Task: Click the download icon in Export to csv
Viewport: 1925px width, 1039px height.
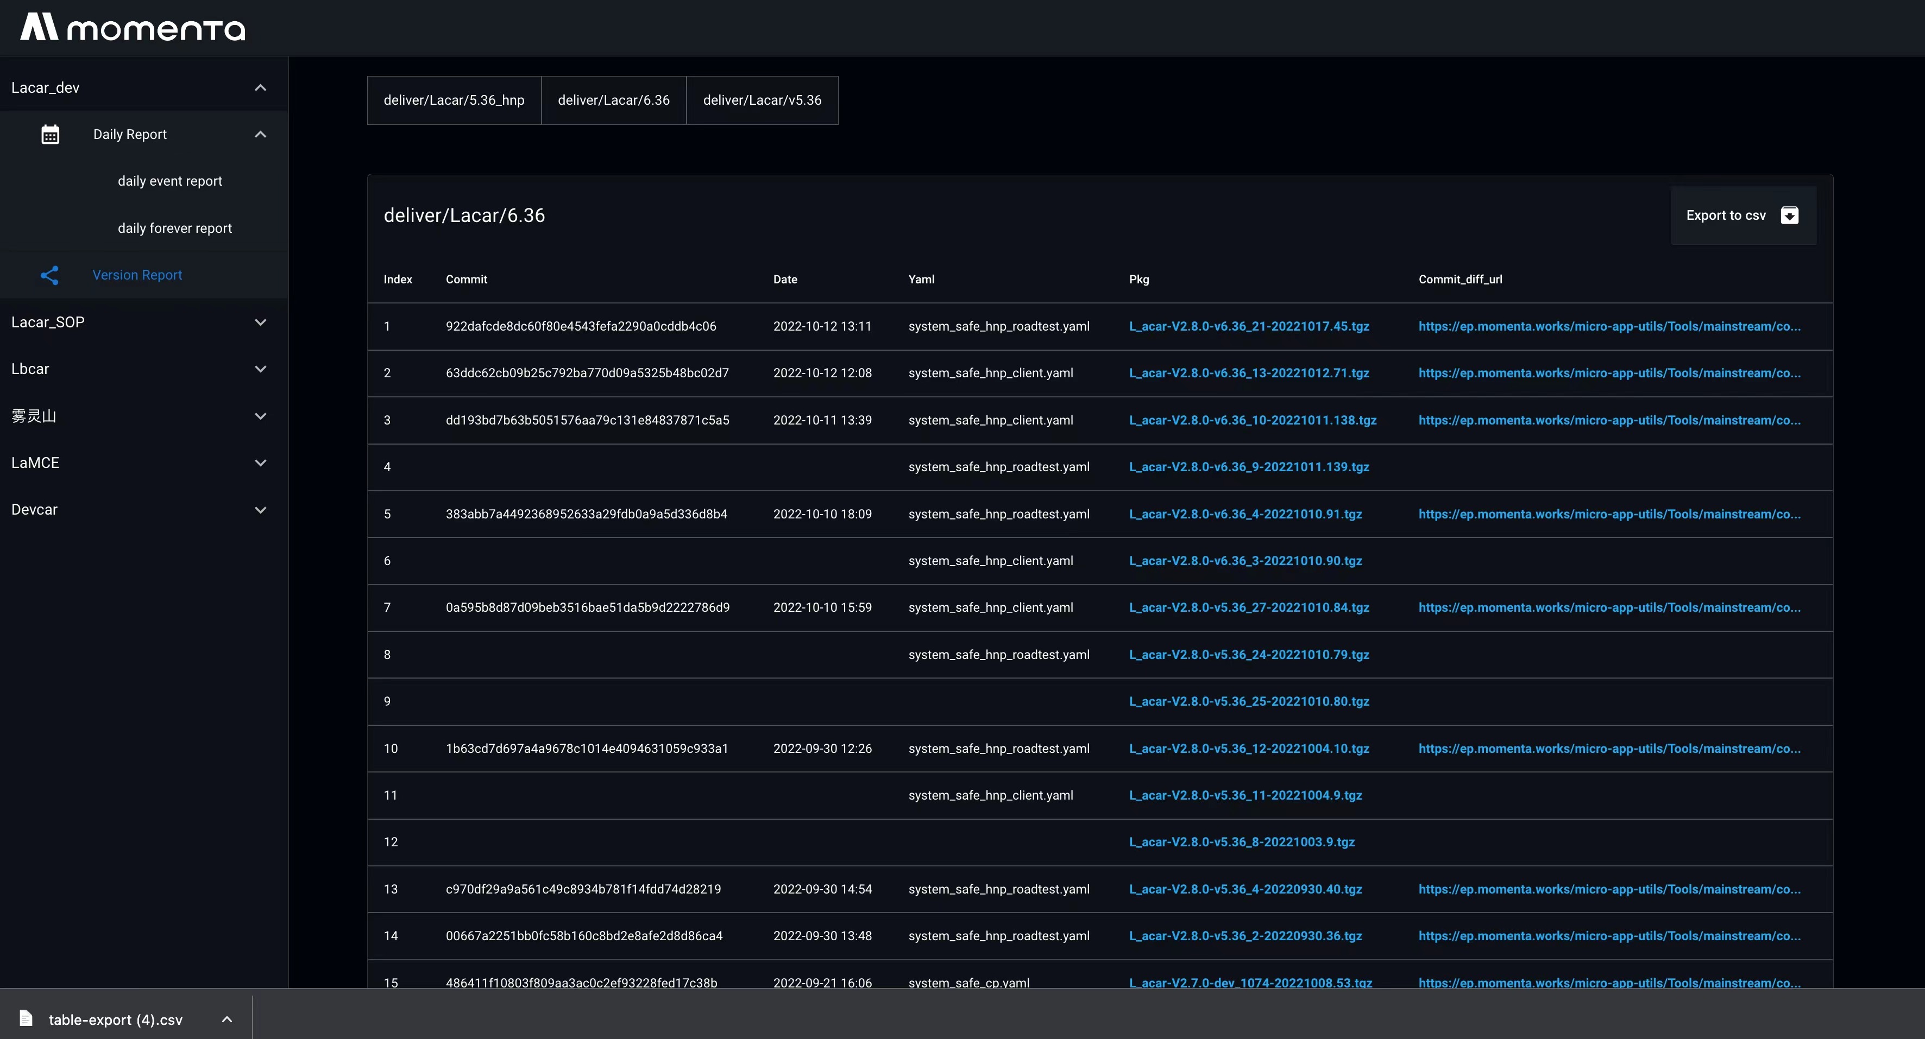Action: [x=1790, y=215]
